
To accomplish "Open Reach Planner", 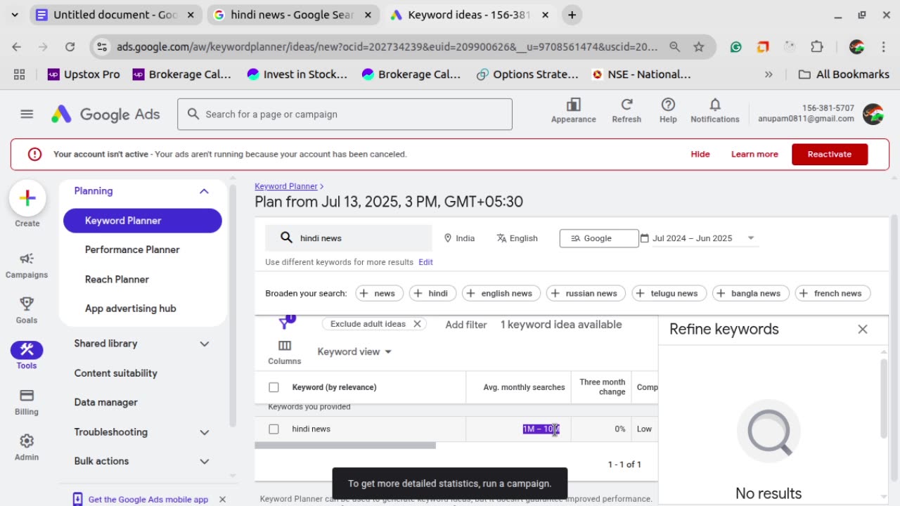I will coord(117,279).
